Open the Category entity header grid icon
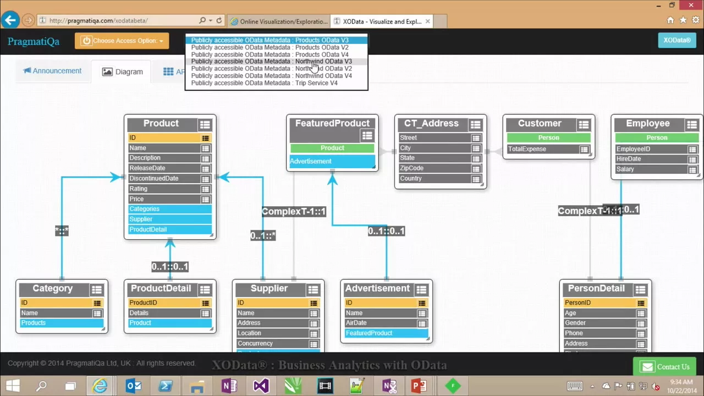The height and width of the screenshot is (396, 704). point(97,290)
